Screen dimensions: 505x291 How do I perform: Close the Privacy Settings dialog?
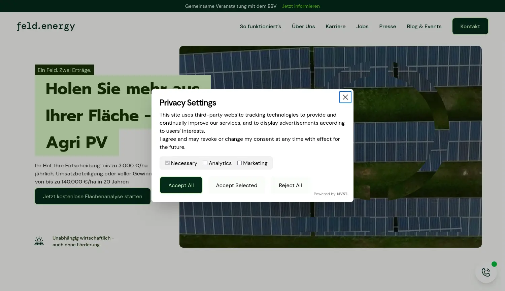pos(345,97)
